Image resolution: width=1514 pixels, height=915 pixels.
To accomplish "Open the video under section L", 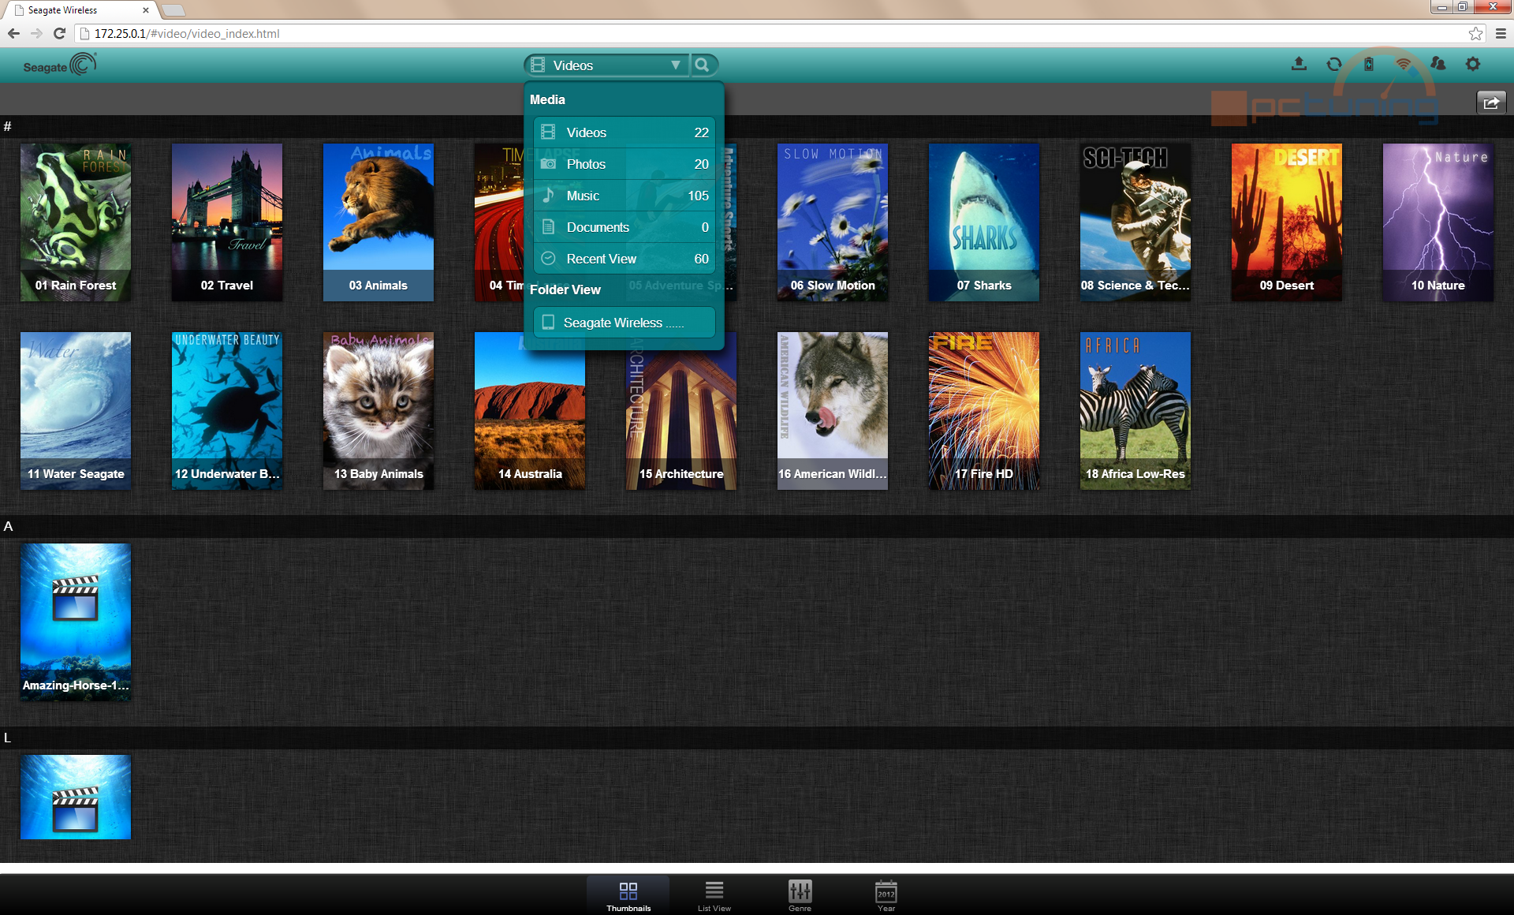I will (x=76, y=797).
